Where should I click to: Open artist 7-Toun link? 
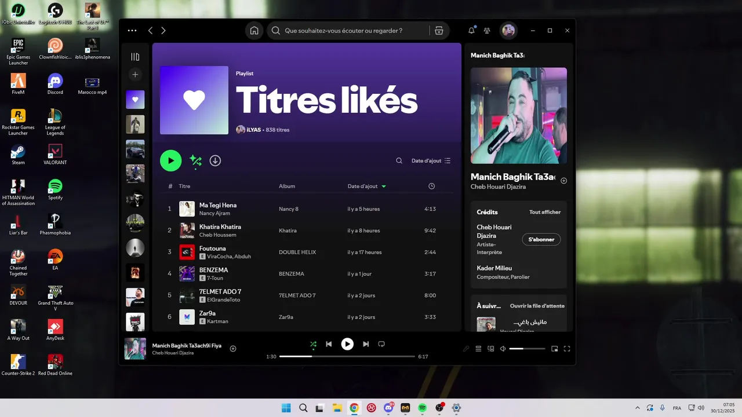(x=215, y=279)
